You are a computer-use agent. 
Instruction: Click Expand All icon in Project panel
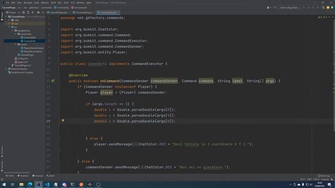click(x=28, y=13)
